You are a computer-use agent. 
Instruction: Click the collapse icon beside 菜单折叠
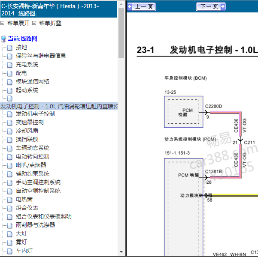(x=34, y=23)
